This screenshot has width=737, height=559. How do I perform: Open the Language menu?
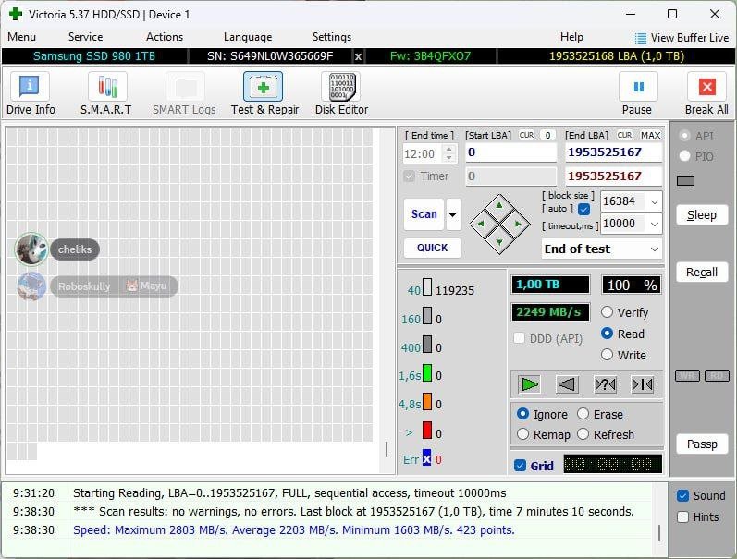click(x=248, y=37)
